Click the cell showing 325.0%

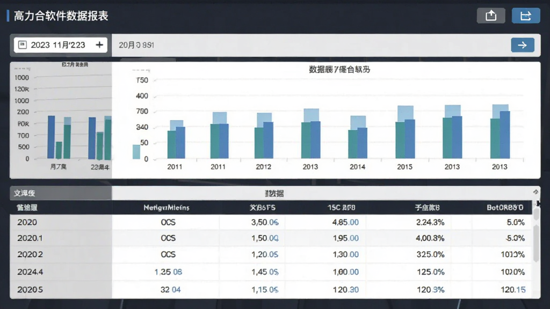pyautogui.click(x=430, y=254)
